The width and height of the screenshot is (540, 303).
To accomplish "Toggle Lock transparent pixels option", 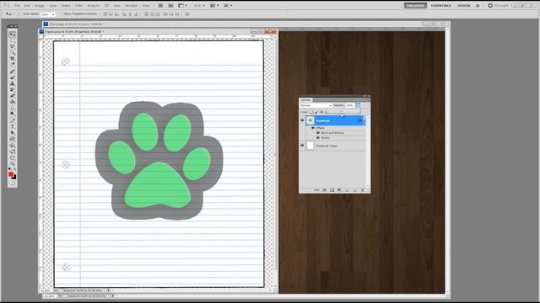I will click(311, 112).
